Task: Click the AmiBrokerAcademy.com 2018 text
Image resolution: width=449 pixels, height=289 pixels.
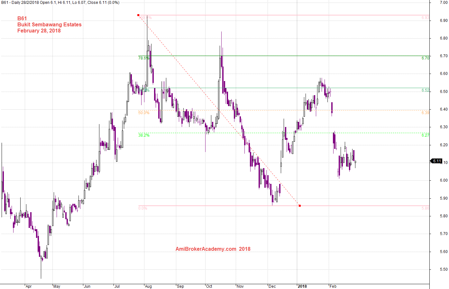Action: (213, 249)
